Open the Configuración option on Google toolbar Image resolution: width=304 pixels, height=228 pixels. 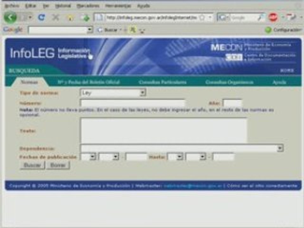click(x=283, y=30)
